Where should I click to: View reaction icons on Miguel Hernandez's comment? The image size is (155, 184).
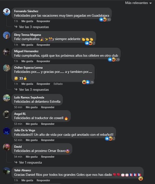[114, 59]
